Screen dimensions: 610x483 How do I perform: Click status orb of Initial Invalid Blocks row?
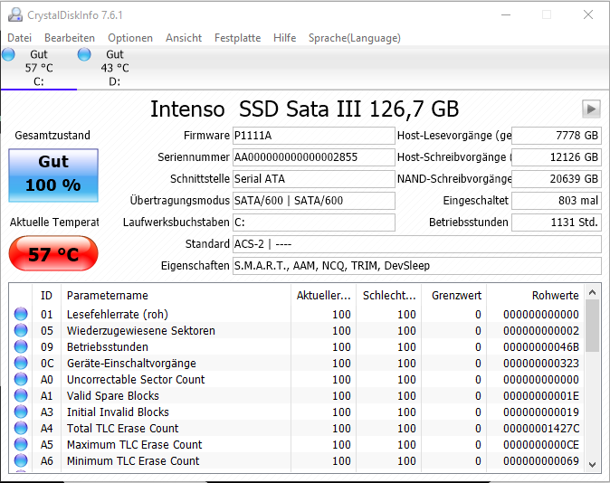click(21, 412)
